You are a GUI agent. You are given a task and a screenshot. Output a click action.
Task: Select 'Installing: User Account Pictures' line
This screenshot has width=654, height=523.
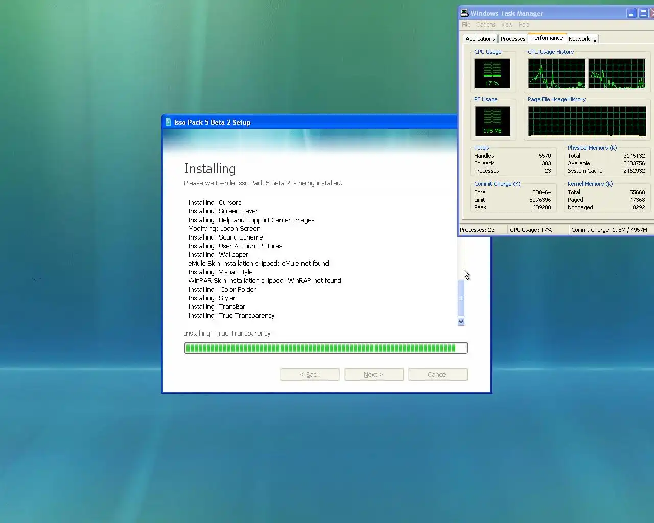click(x=235, y=246)
